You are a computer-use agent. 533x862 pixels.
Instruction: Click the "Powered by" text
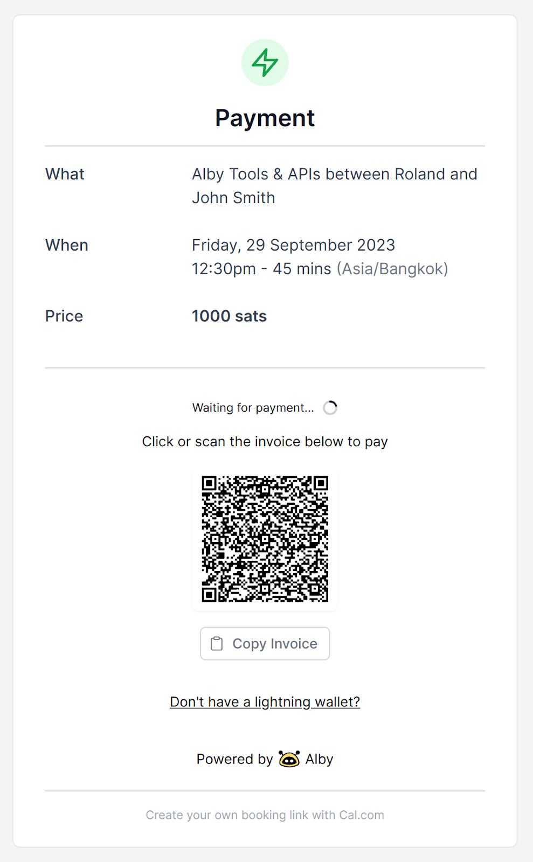[234, 759]
